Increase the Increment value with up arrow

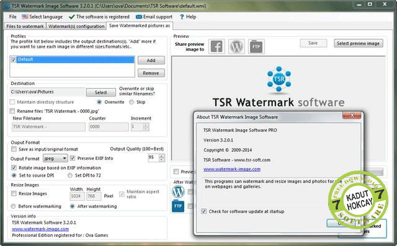pos(146,125)
